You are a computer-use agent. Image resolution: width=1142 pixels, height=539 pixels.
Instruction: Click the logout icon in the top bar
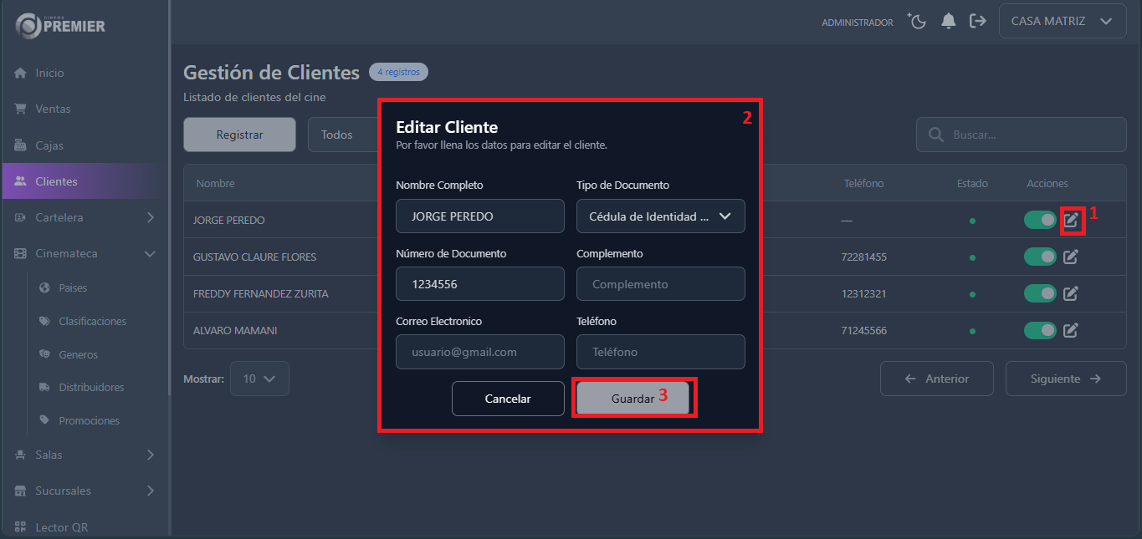click(x=978, y=21)
